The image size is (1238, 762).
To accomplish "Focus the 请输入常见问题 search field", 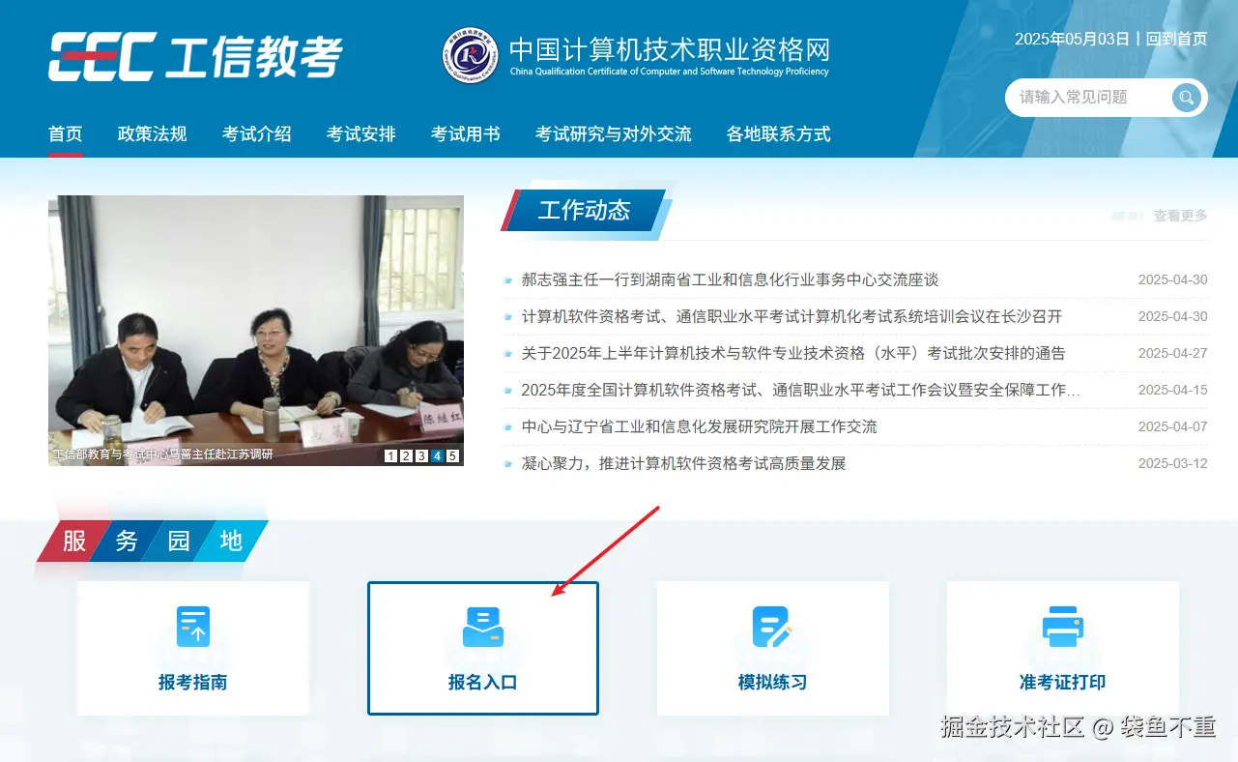I will point(1090,97).
